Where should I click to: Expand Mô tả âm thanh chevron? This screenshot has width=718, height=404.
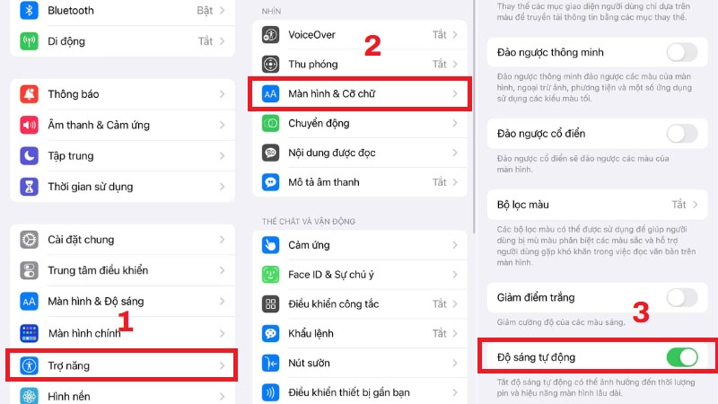point(455,182)
